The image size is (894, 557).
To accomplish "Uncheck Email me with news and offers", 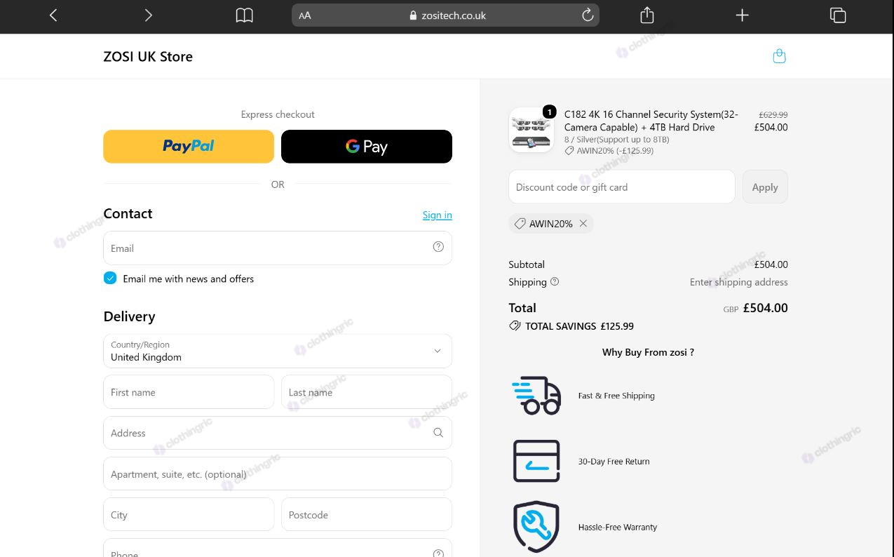I will 110,278.
